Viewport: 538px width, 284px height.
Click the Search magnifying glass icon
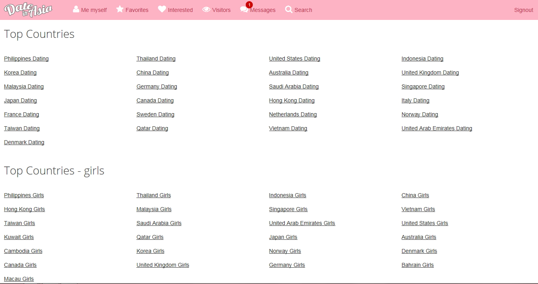[x=289, y=10]
